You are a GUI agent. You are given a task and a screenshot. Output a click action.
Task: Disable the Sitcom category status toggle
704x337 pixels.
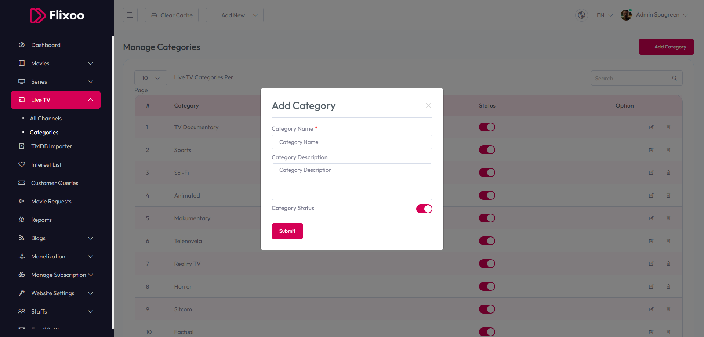[x=487, y=309]
